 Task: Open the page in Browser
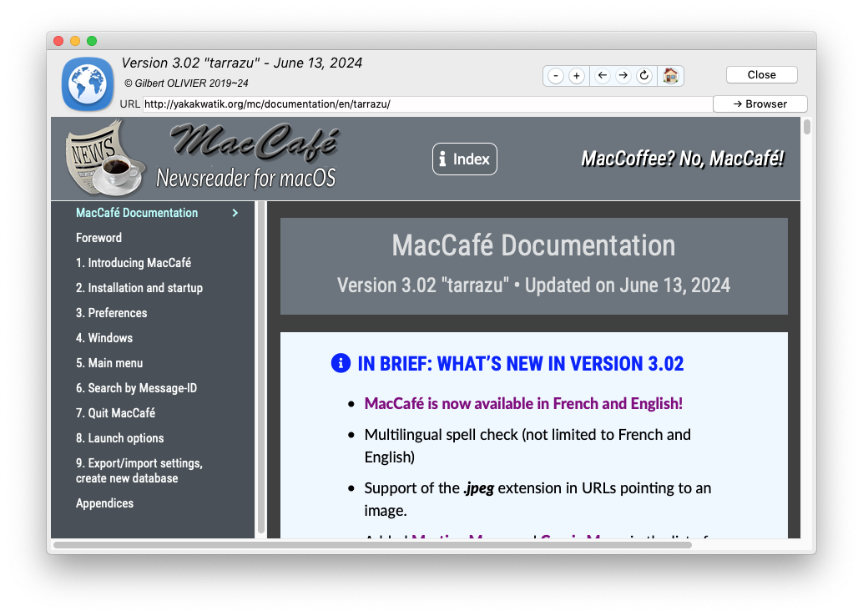(760, 104)
